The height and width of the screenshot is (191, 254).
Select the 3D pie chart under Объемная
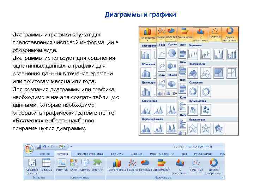pyautogui.click(x=172, y=83)
